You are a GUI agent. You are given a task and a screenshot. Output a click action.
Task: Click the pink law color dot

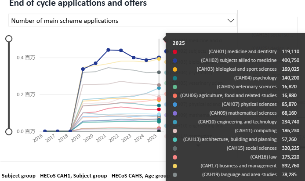(x=175, y=157)
